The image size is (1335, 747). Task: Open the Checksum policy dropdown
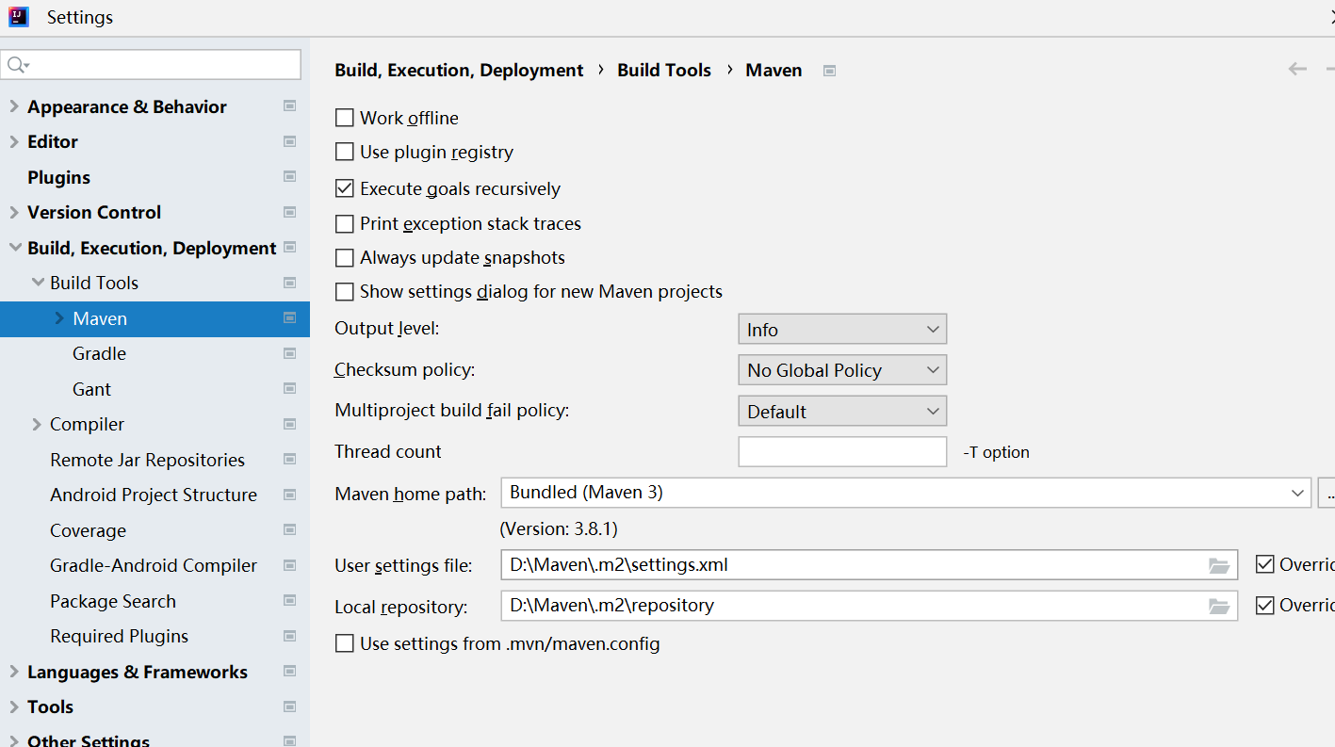coord(842,369)
